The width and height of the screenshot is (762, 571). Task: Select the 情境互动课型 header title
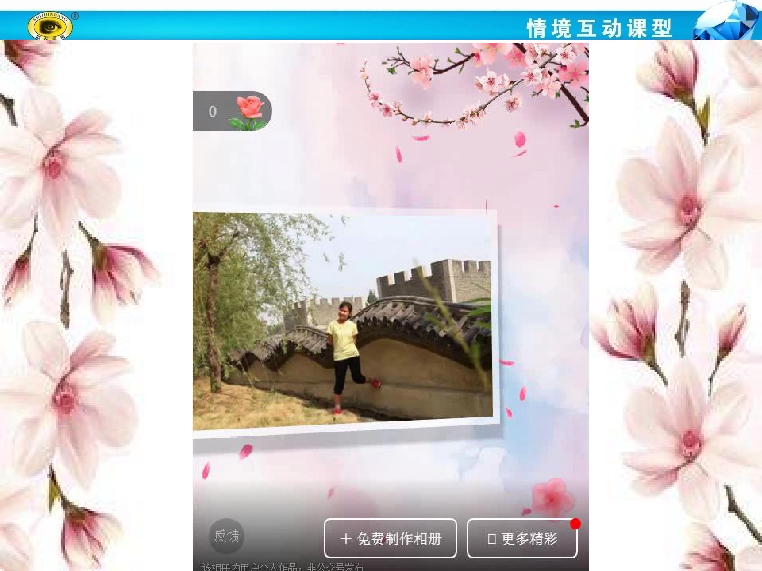tap(599, 29)
